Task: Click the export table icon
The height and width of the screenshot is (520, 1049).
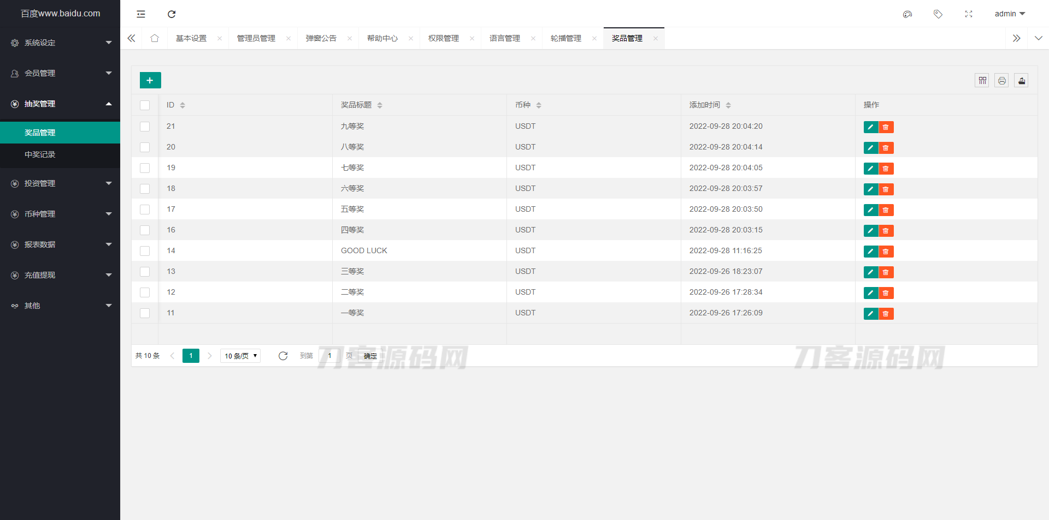Action: click(x=1021, y=81)
